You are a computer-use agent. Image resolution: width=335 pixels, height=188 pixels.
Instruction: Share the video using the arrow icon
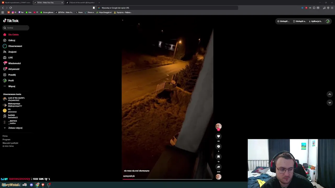click(219, 167)
